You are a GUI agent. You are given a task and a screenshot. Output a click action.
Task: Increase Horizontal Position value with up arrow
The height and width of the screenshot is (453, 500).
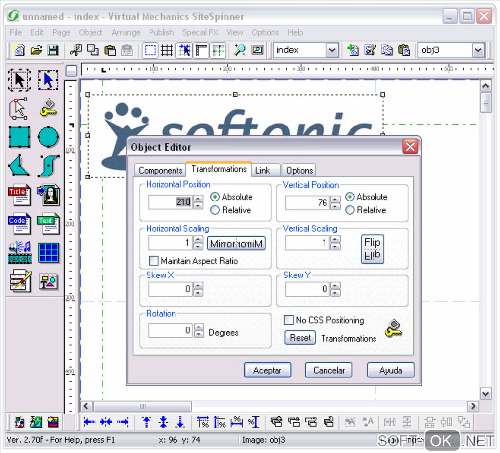click(199, 199)
